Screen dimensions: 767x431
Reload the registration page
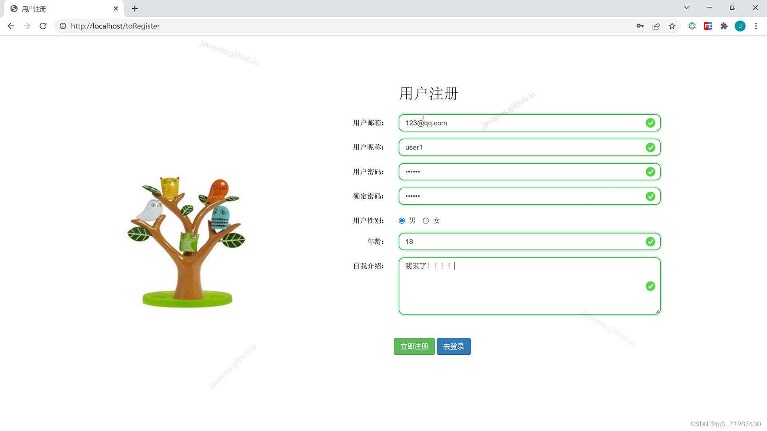(43, 26)
